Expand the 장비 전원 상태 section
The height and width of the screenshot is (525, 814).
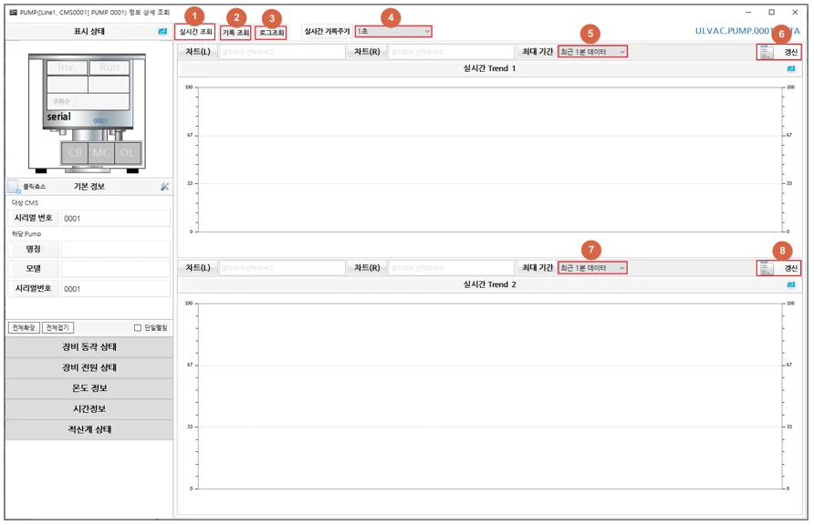[x=89, y=367]
